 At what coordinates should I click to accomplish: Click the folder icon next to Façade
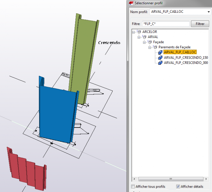150,42
